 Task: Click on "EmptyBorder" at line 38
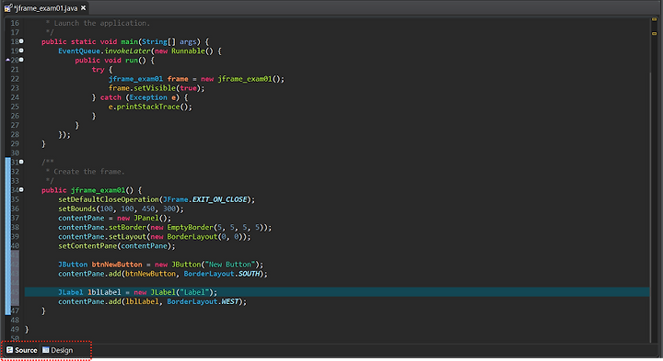click(x=191, y=227)
